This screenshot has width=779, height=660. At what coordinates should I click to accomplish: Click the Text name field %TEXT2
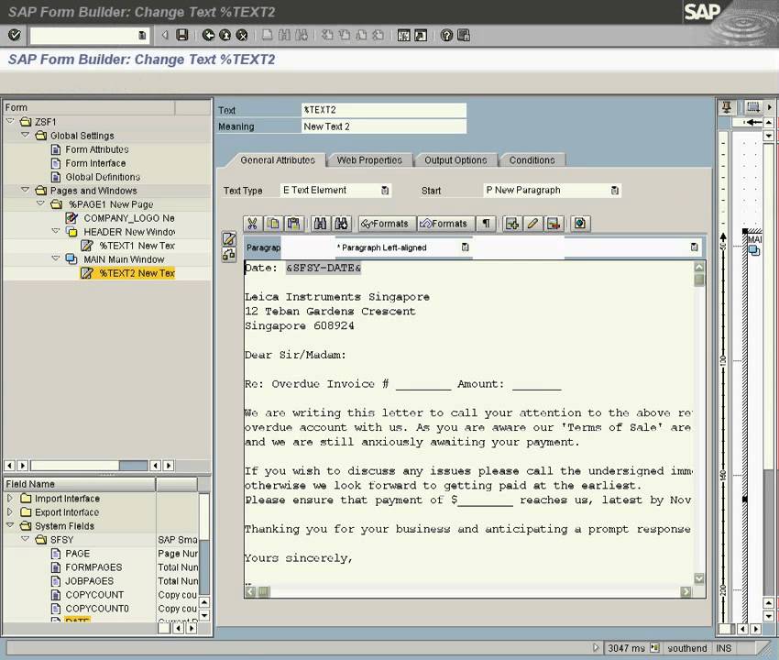[x=383, y=110]
